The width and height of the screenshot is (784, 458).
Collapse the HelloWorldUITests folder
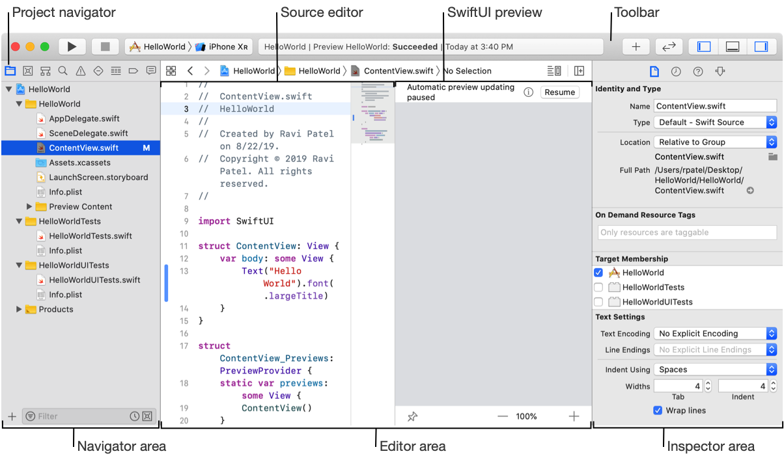pyautogui.click(x=19, y=265)
